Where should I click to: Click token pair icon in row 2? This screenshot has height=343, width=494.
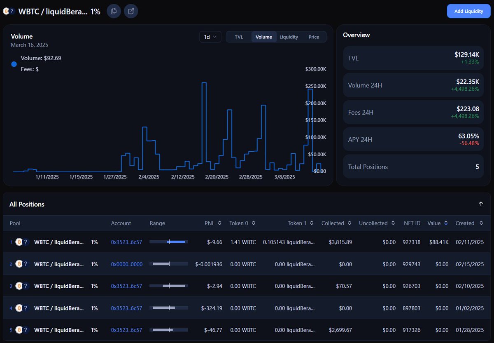[x=22, y=264]
